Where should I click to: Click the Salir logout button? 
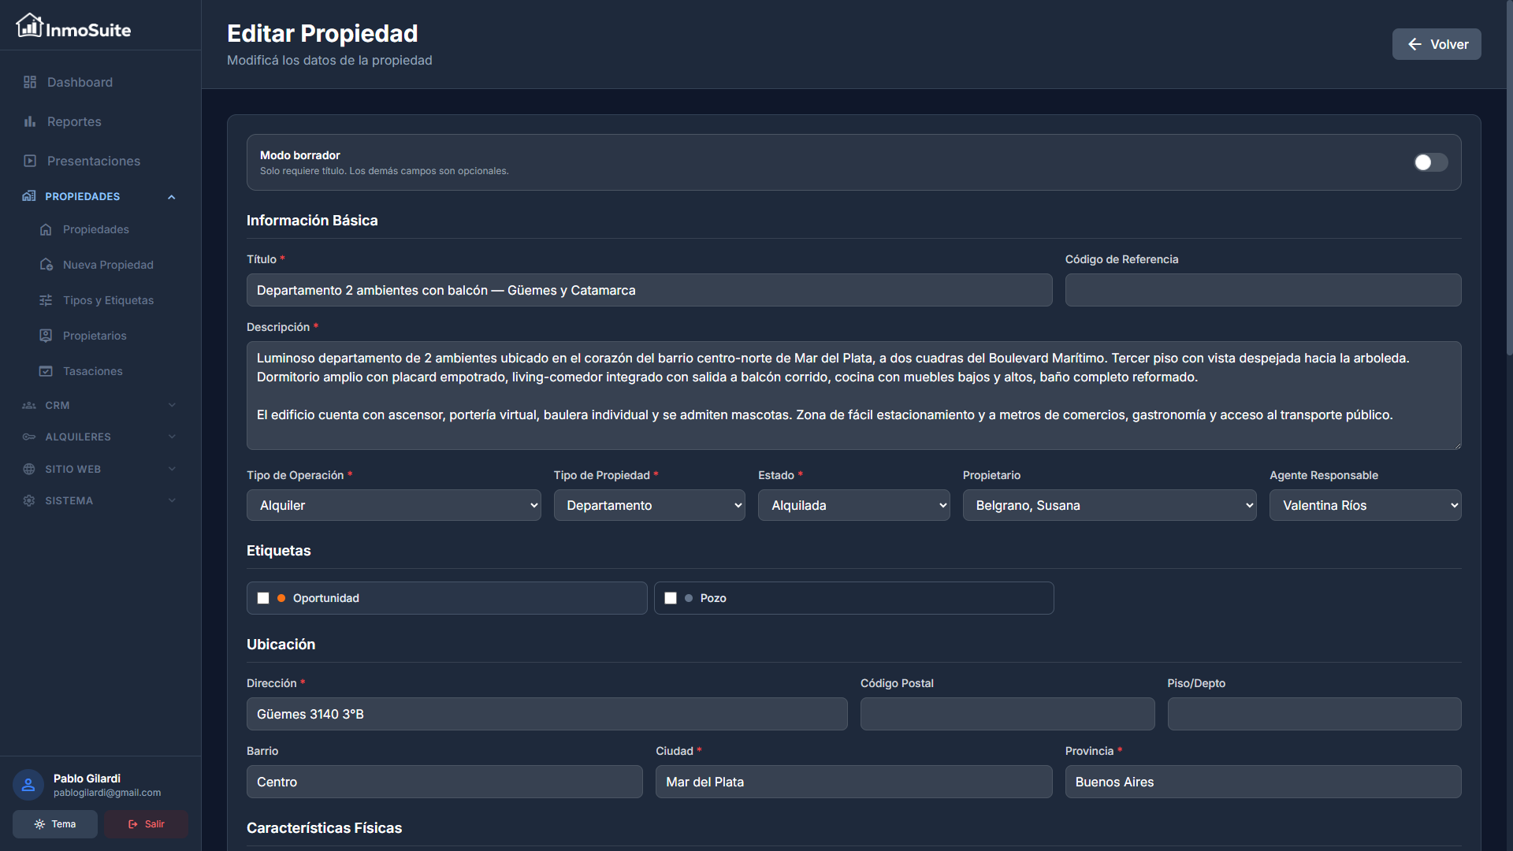click(146, 824)
